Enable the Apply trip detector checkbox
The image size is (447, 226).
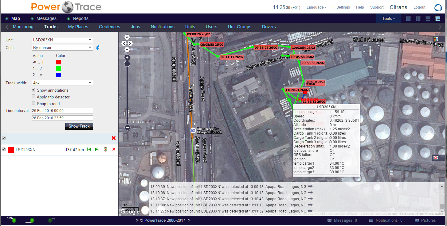point(33,97)
